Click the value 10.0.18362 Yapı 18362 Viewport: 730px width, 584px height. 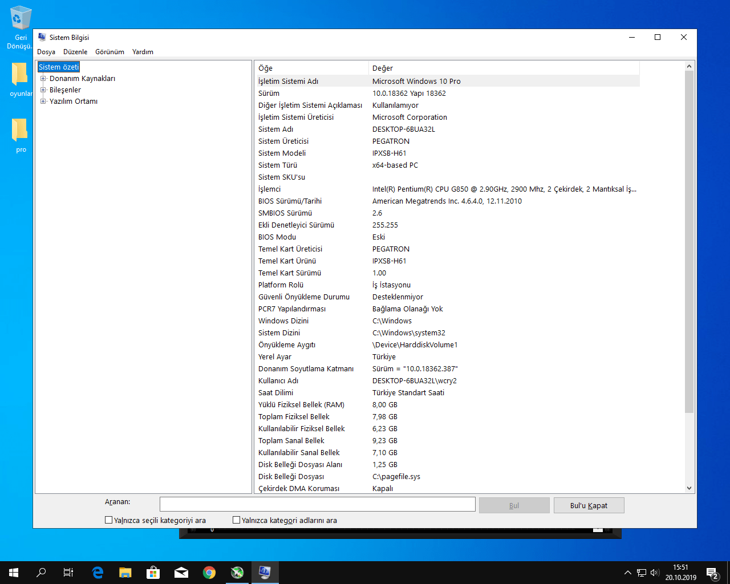(409, 93)
